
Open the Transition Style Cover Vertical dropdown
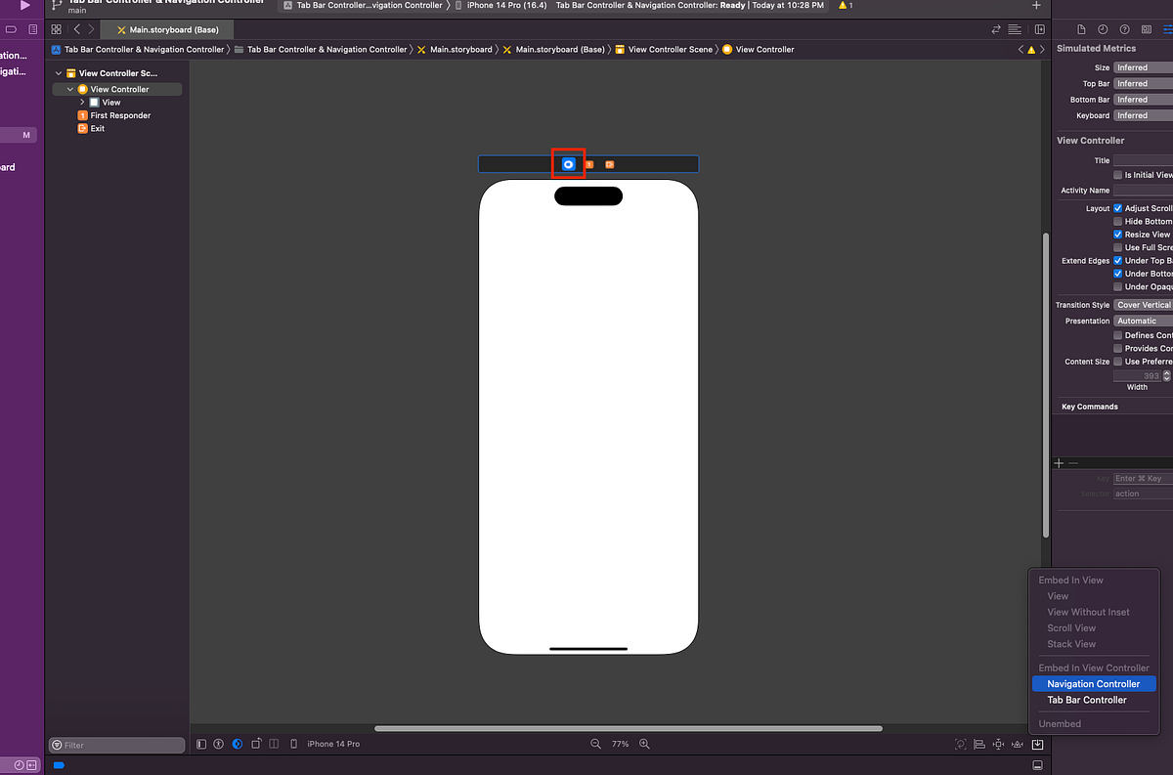pyautogui.click(x=1142, y=304)
